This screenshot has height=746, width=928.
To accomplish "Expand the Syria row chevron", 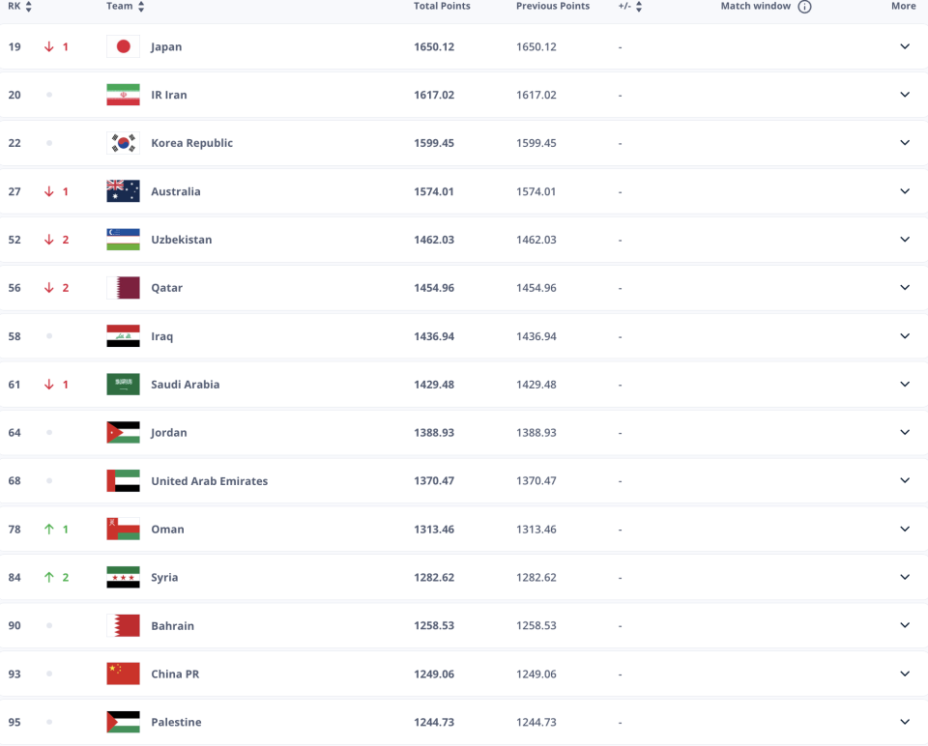I will coord(905,578).
